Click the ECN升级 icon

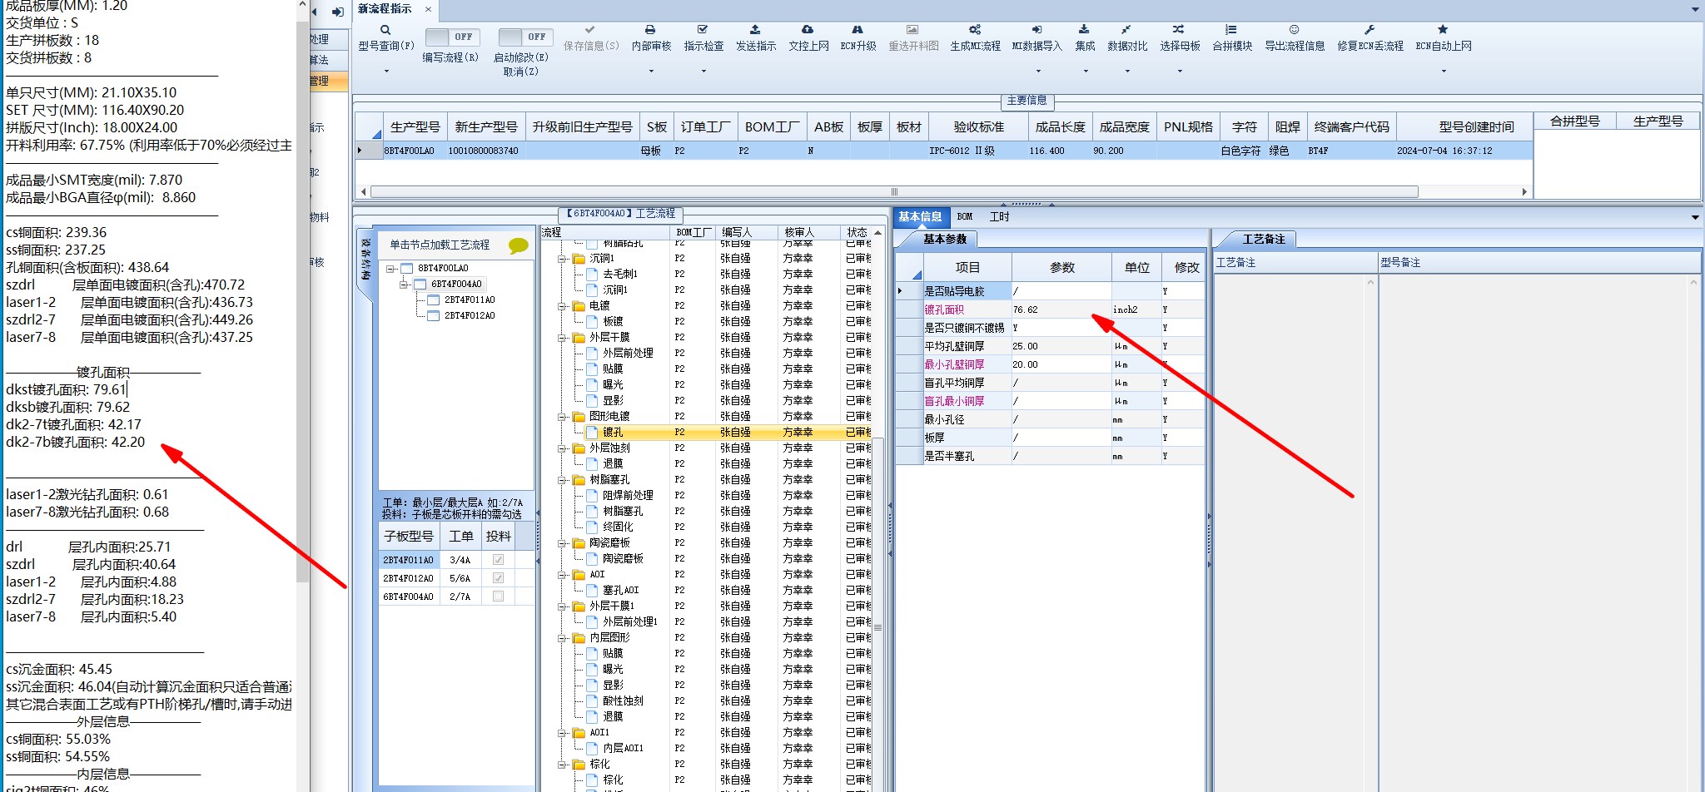click(x=857, y=29)
